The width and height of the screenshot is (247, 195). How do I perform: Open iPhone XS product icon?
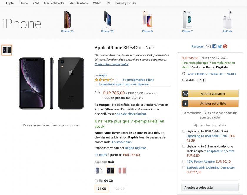click(x=67, y=20)
